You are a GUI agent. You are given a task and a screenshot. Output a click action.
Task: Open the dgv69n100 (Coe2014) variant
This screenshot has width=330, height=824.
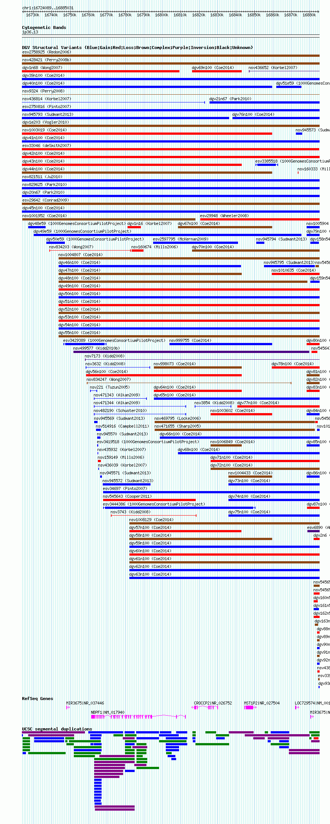(213, 68)
